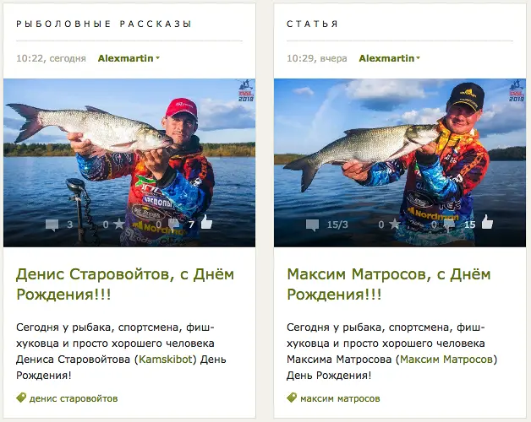Dislike Максим Матросов article via thumbs-down

click(448, 225)
